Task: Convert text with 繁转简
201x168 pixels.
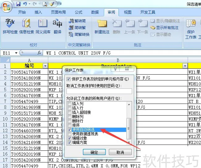Action: click(77, 21)
